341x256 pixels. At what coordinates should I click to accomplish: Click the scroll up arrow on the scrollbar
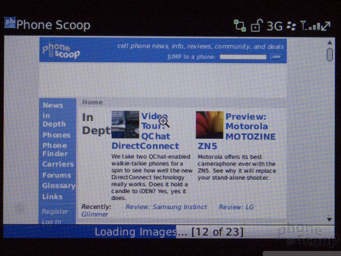pos(329,42)
